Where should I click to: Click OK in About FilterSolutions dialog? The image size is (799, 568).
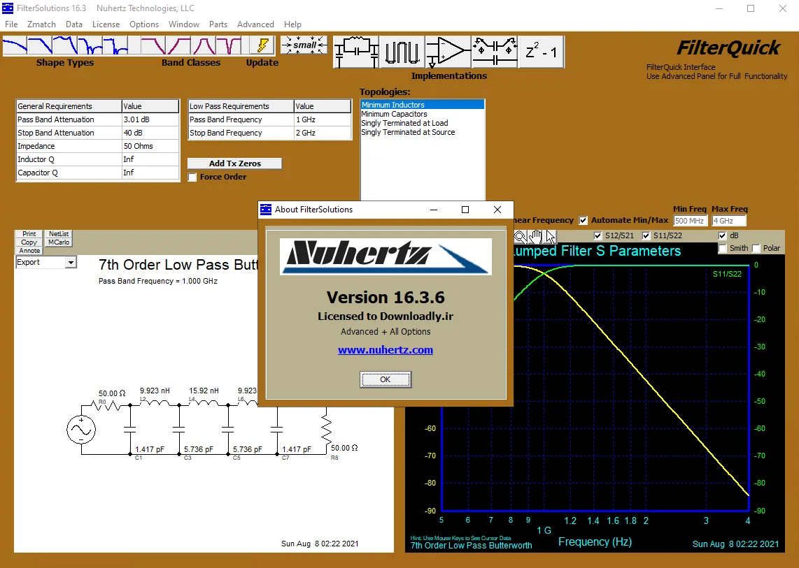click(x=386, y=379)
